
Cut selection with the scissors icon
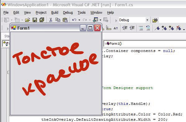(x=51, y=20)
